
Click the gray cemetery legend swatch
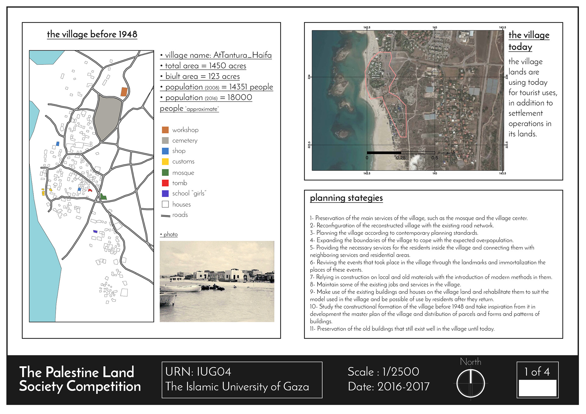tap(165, 140)
